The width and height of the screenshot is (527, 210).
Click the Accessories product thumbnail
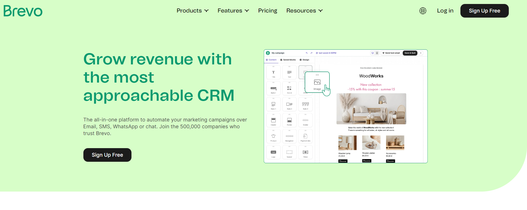coord(395,143)
